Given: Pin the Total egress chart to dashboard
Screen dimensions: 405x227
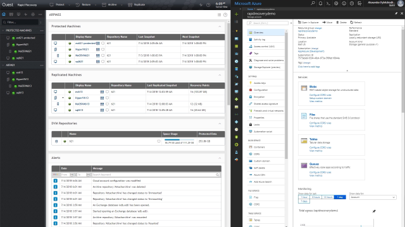Looking at the screenshot, I should (374, 211).
